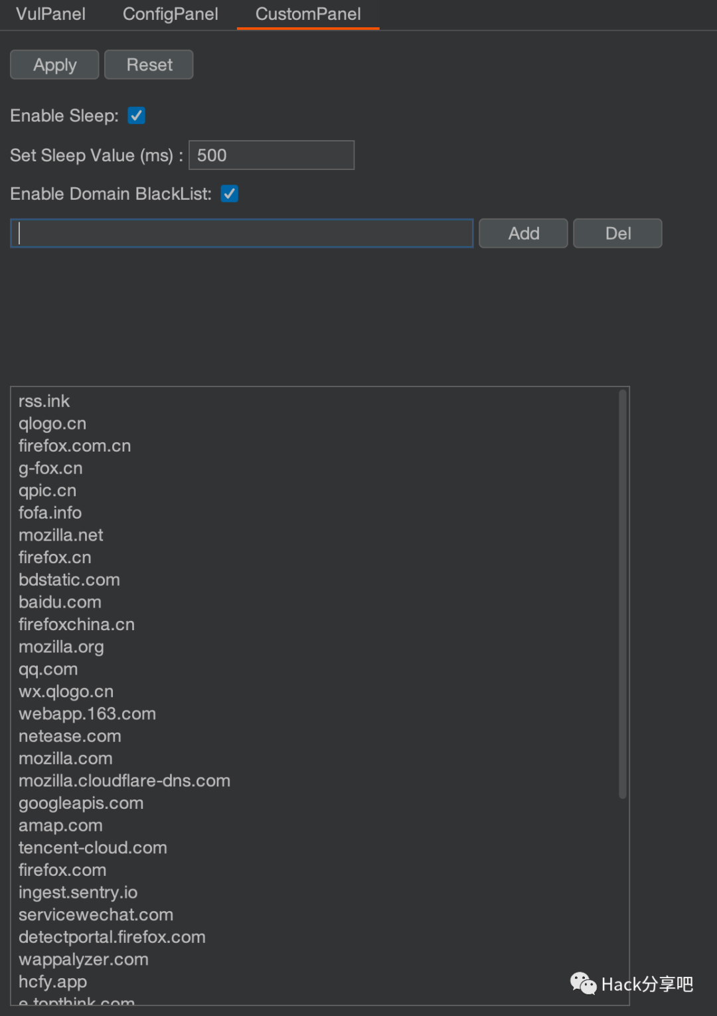Select qq.com list entry
This screenshot has width=717, height=1016.
pyautogui.click(x=48, y=669)
